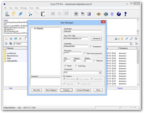Click the Close button in Site Manager

click(98, 90)
